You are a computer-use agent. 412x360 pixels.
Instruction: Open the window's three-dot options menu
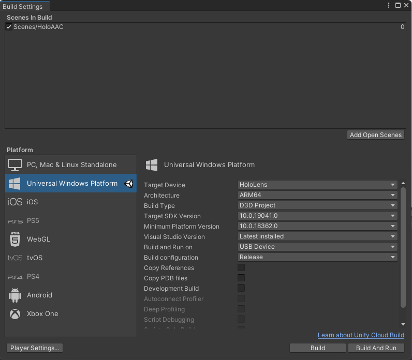click(389, 5)
